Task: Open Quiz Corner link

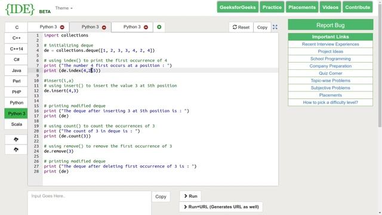Action: 330,73
